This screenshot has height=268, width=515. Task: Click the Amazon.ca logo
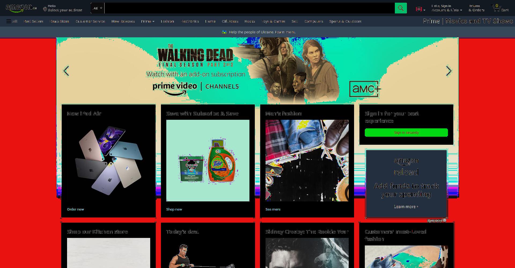[x=21, y=8]
